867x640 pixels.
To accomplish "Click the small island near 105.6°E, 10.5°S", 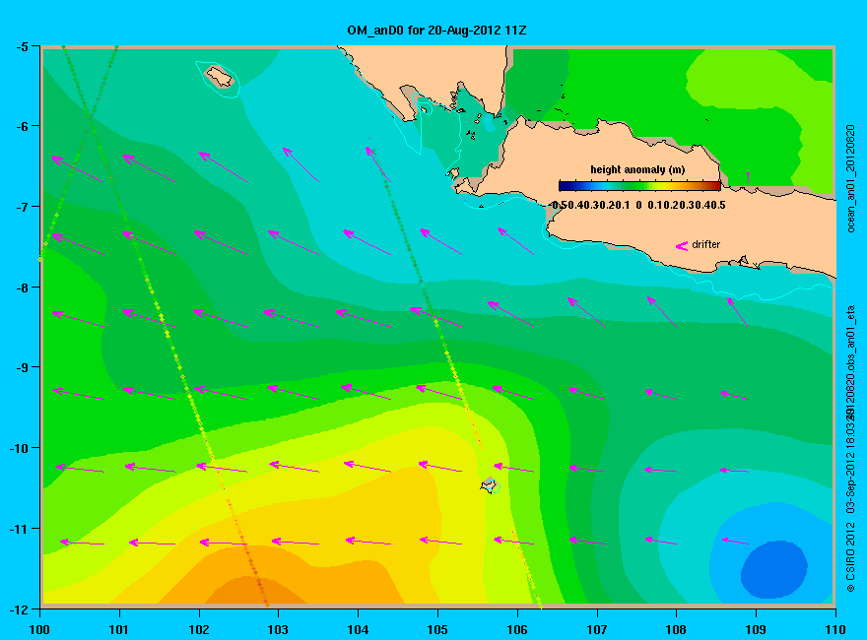I will [x=489, y=485].
